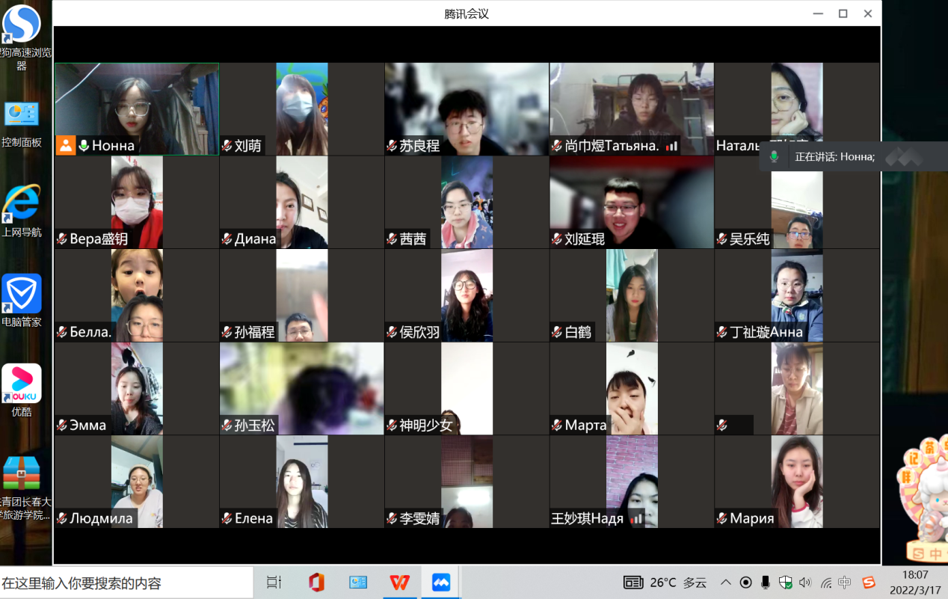
Task: Click the green microphone icon beside Нонна
Action: (84, 146)
